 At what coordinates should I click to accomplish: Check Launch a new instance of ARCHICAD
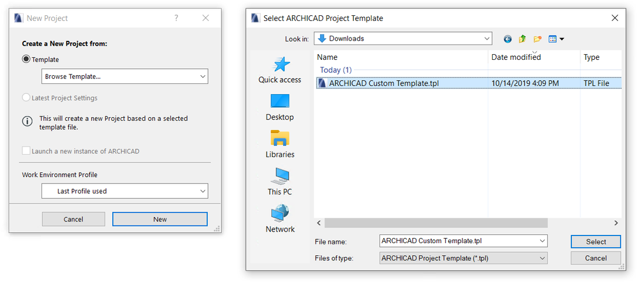(x=26, y=151)
